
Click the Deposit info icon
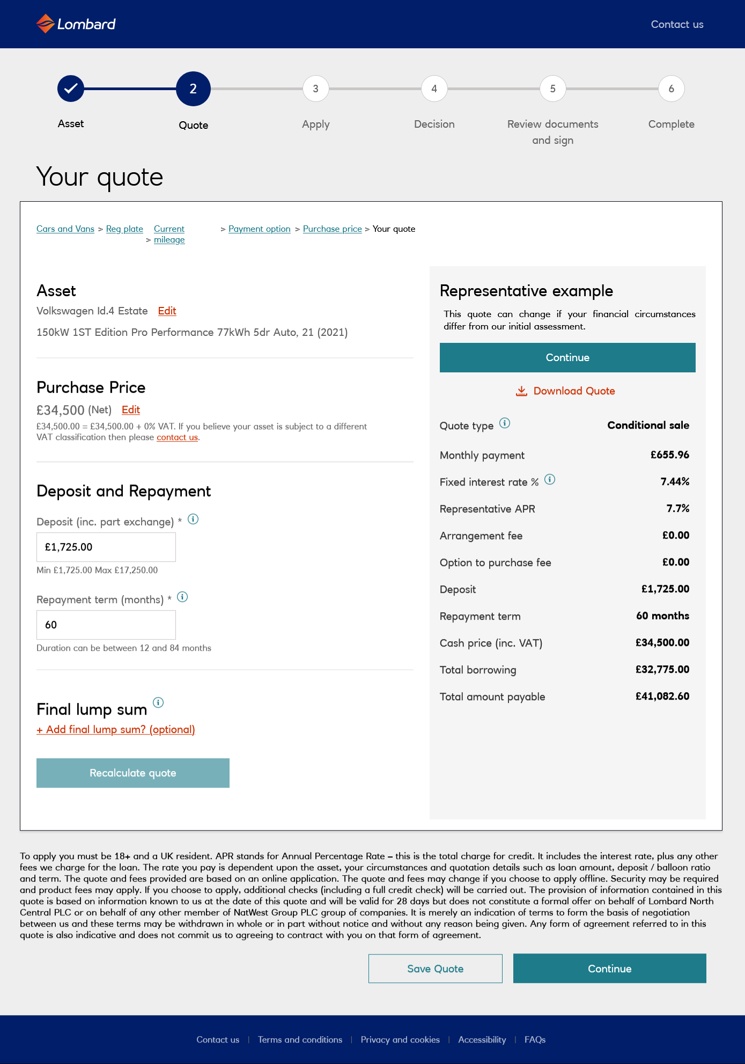click(x=193, y=519)
